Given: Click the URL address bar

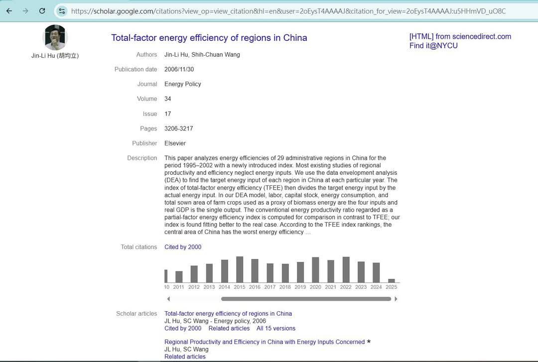Looking at the screenshot, I should pos(289,10).
